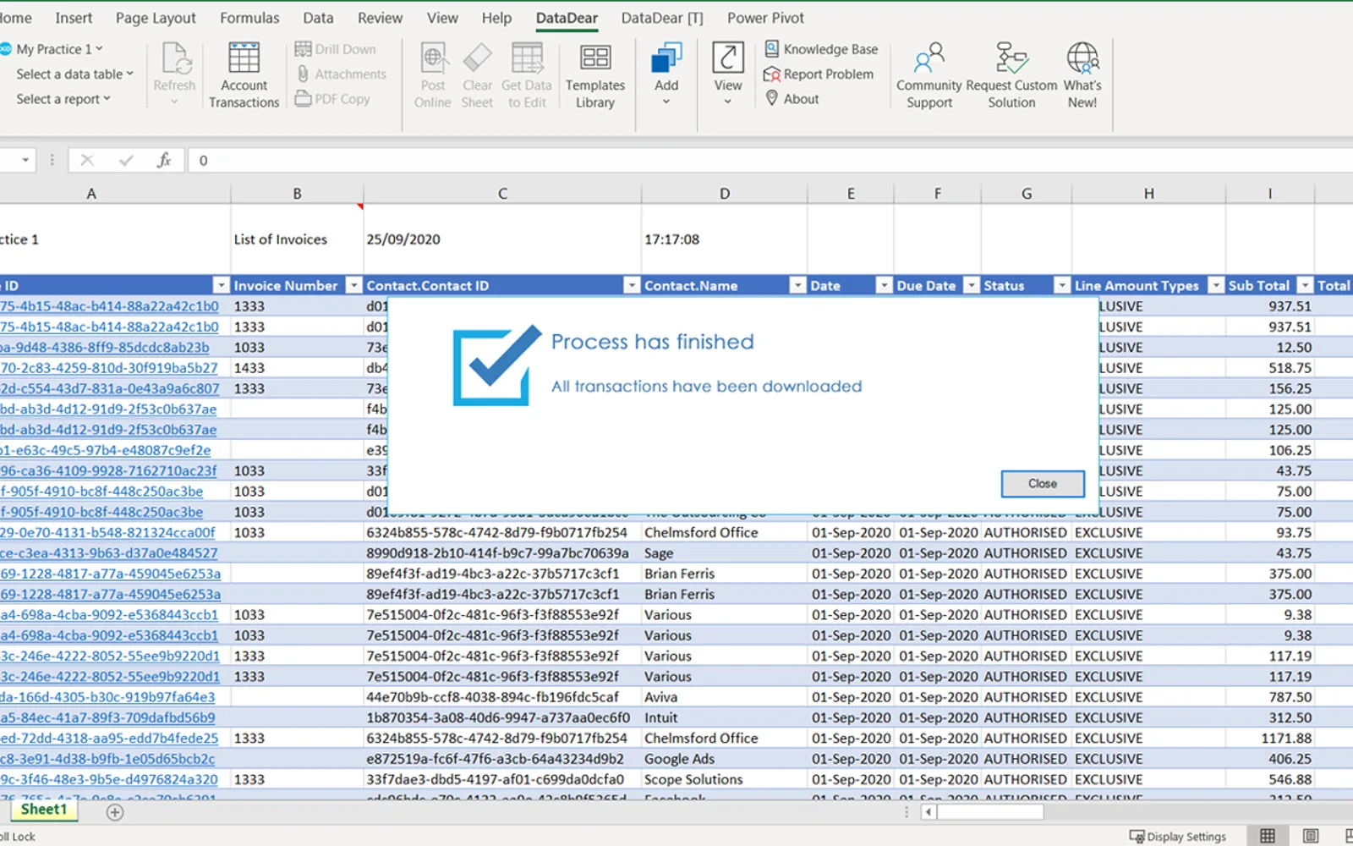Open invoice ID link ending 709dafbd56b9
The height and width of the screenshot is (846, 1353).
click(x=107, y=718)
